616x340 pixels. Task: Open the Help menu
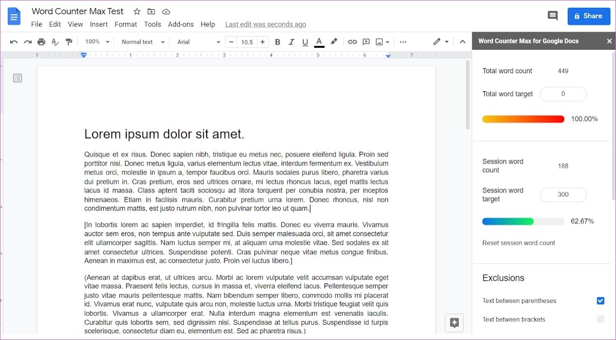click(208, 24)
